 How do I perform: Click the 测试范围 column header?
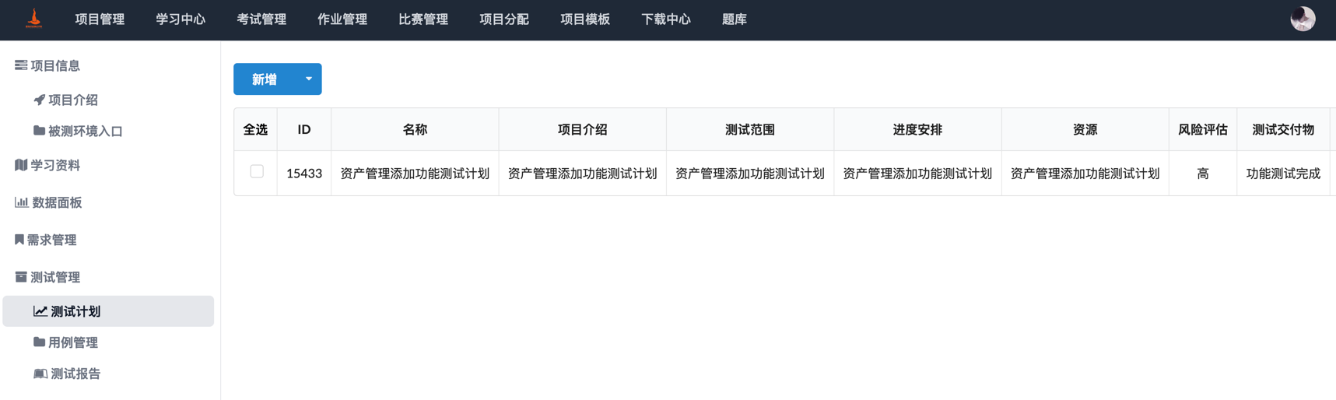(x=750, y=129)
